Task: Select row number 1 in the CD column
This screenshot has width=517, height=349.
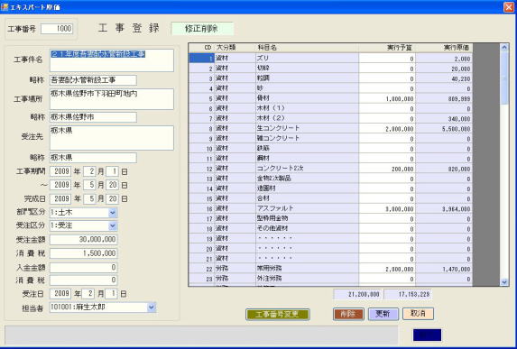Action: point(201,59)
